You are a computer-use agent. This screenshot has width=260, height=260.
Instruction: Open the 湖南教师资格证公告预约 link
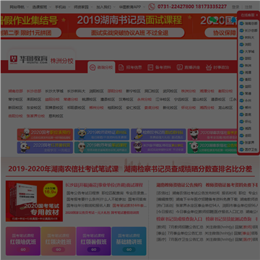click(179, 185)
